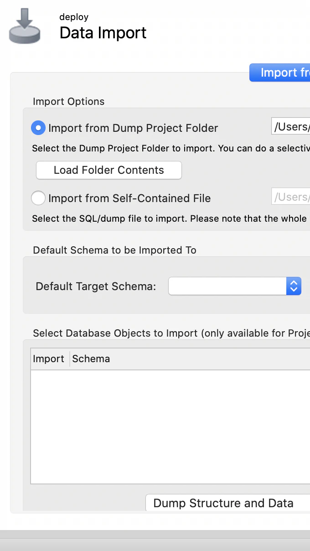Click the Select the Dump Project Folder hint text
This screenshot has width=310, height=551.
(171, 149)
